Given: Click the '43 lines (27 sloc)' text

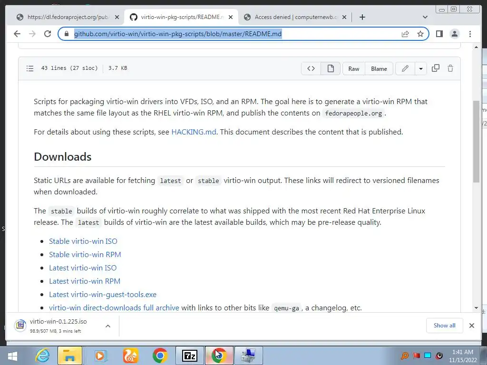Looking at the screenshot, I should pos(69,68).
